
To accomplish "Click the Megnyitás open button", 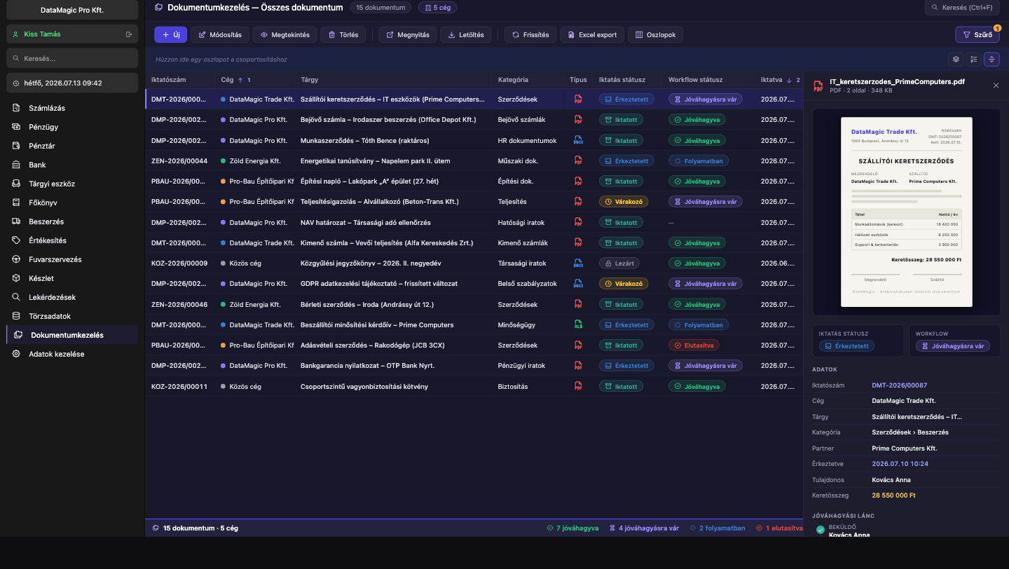I will click(408, 35).
